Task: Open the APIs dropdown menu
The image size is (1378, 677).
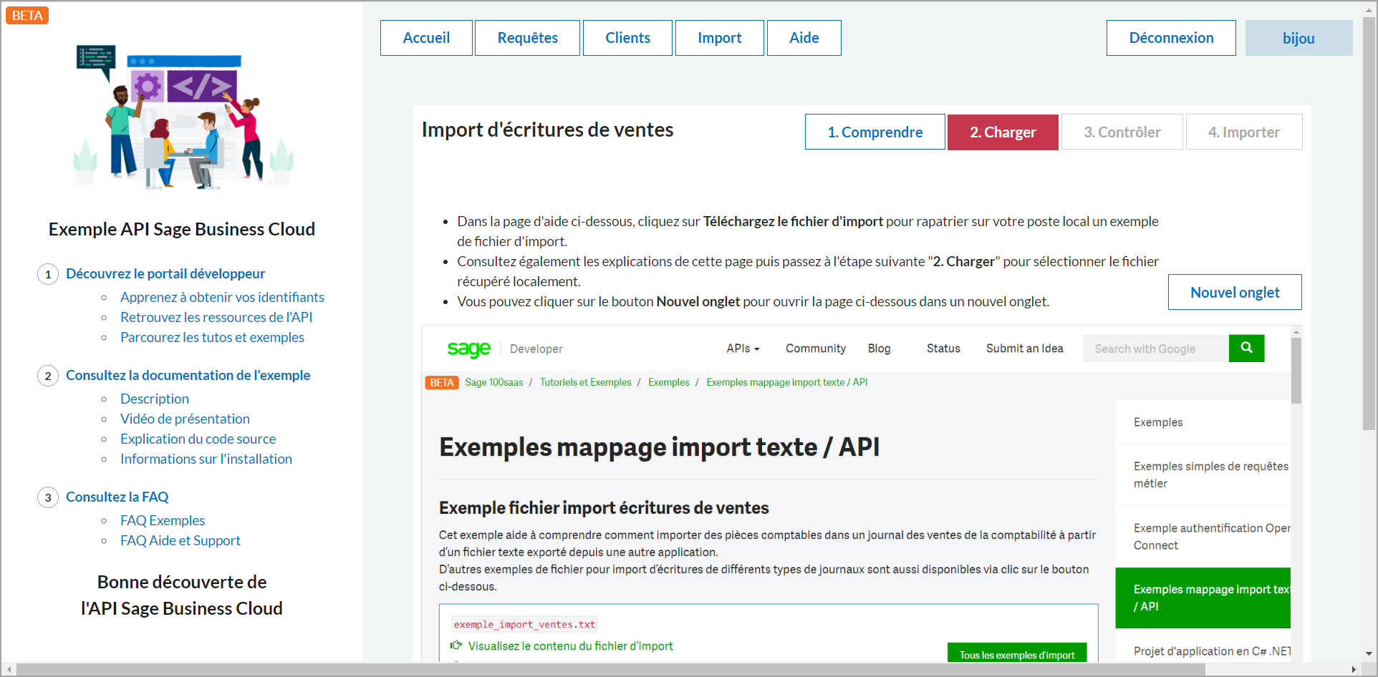Action: [x=743, y=349]
